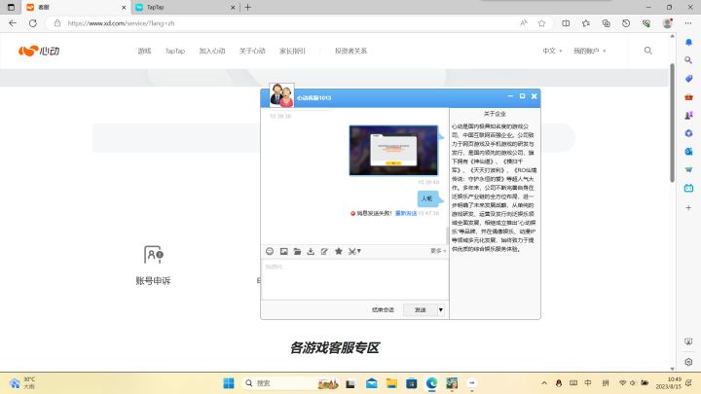Switch to the TapTap browser tab
The height and width of the screenshot is (394, 701).
coord(185,7)
